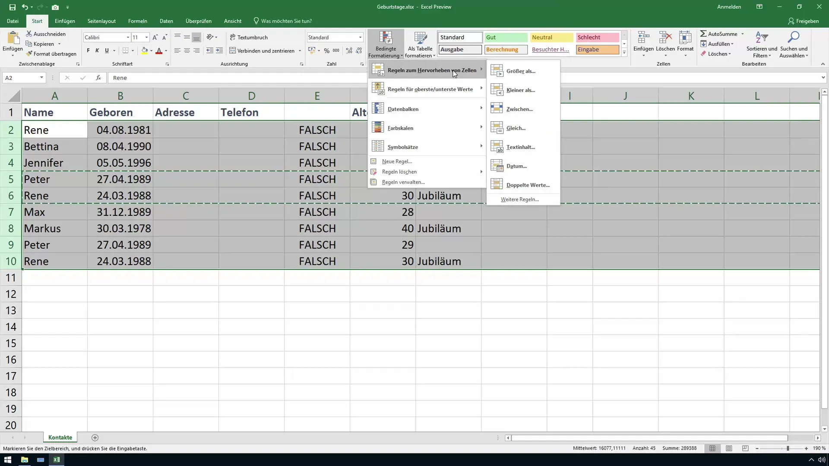Toggle normal view in status bar
The image size is (829, 466).
coord(712,448)
